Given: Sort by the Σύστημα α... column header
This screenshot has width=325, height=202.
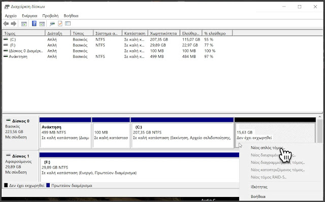Looking at the screenshot, I should pos(108,33).
